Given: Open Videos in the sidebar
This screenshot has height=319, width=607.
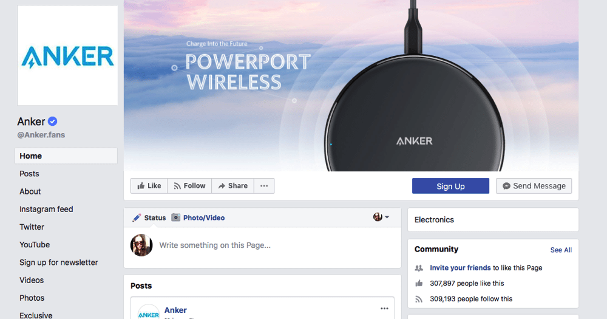Looking at the screenshot, I should tap(32, 280).
